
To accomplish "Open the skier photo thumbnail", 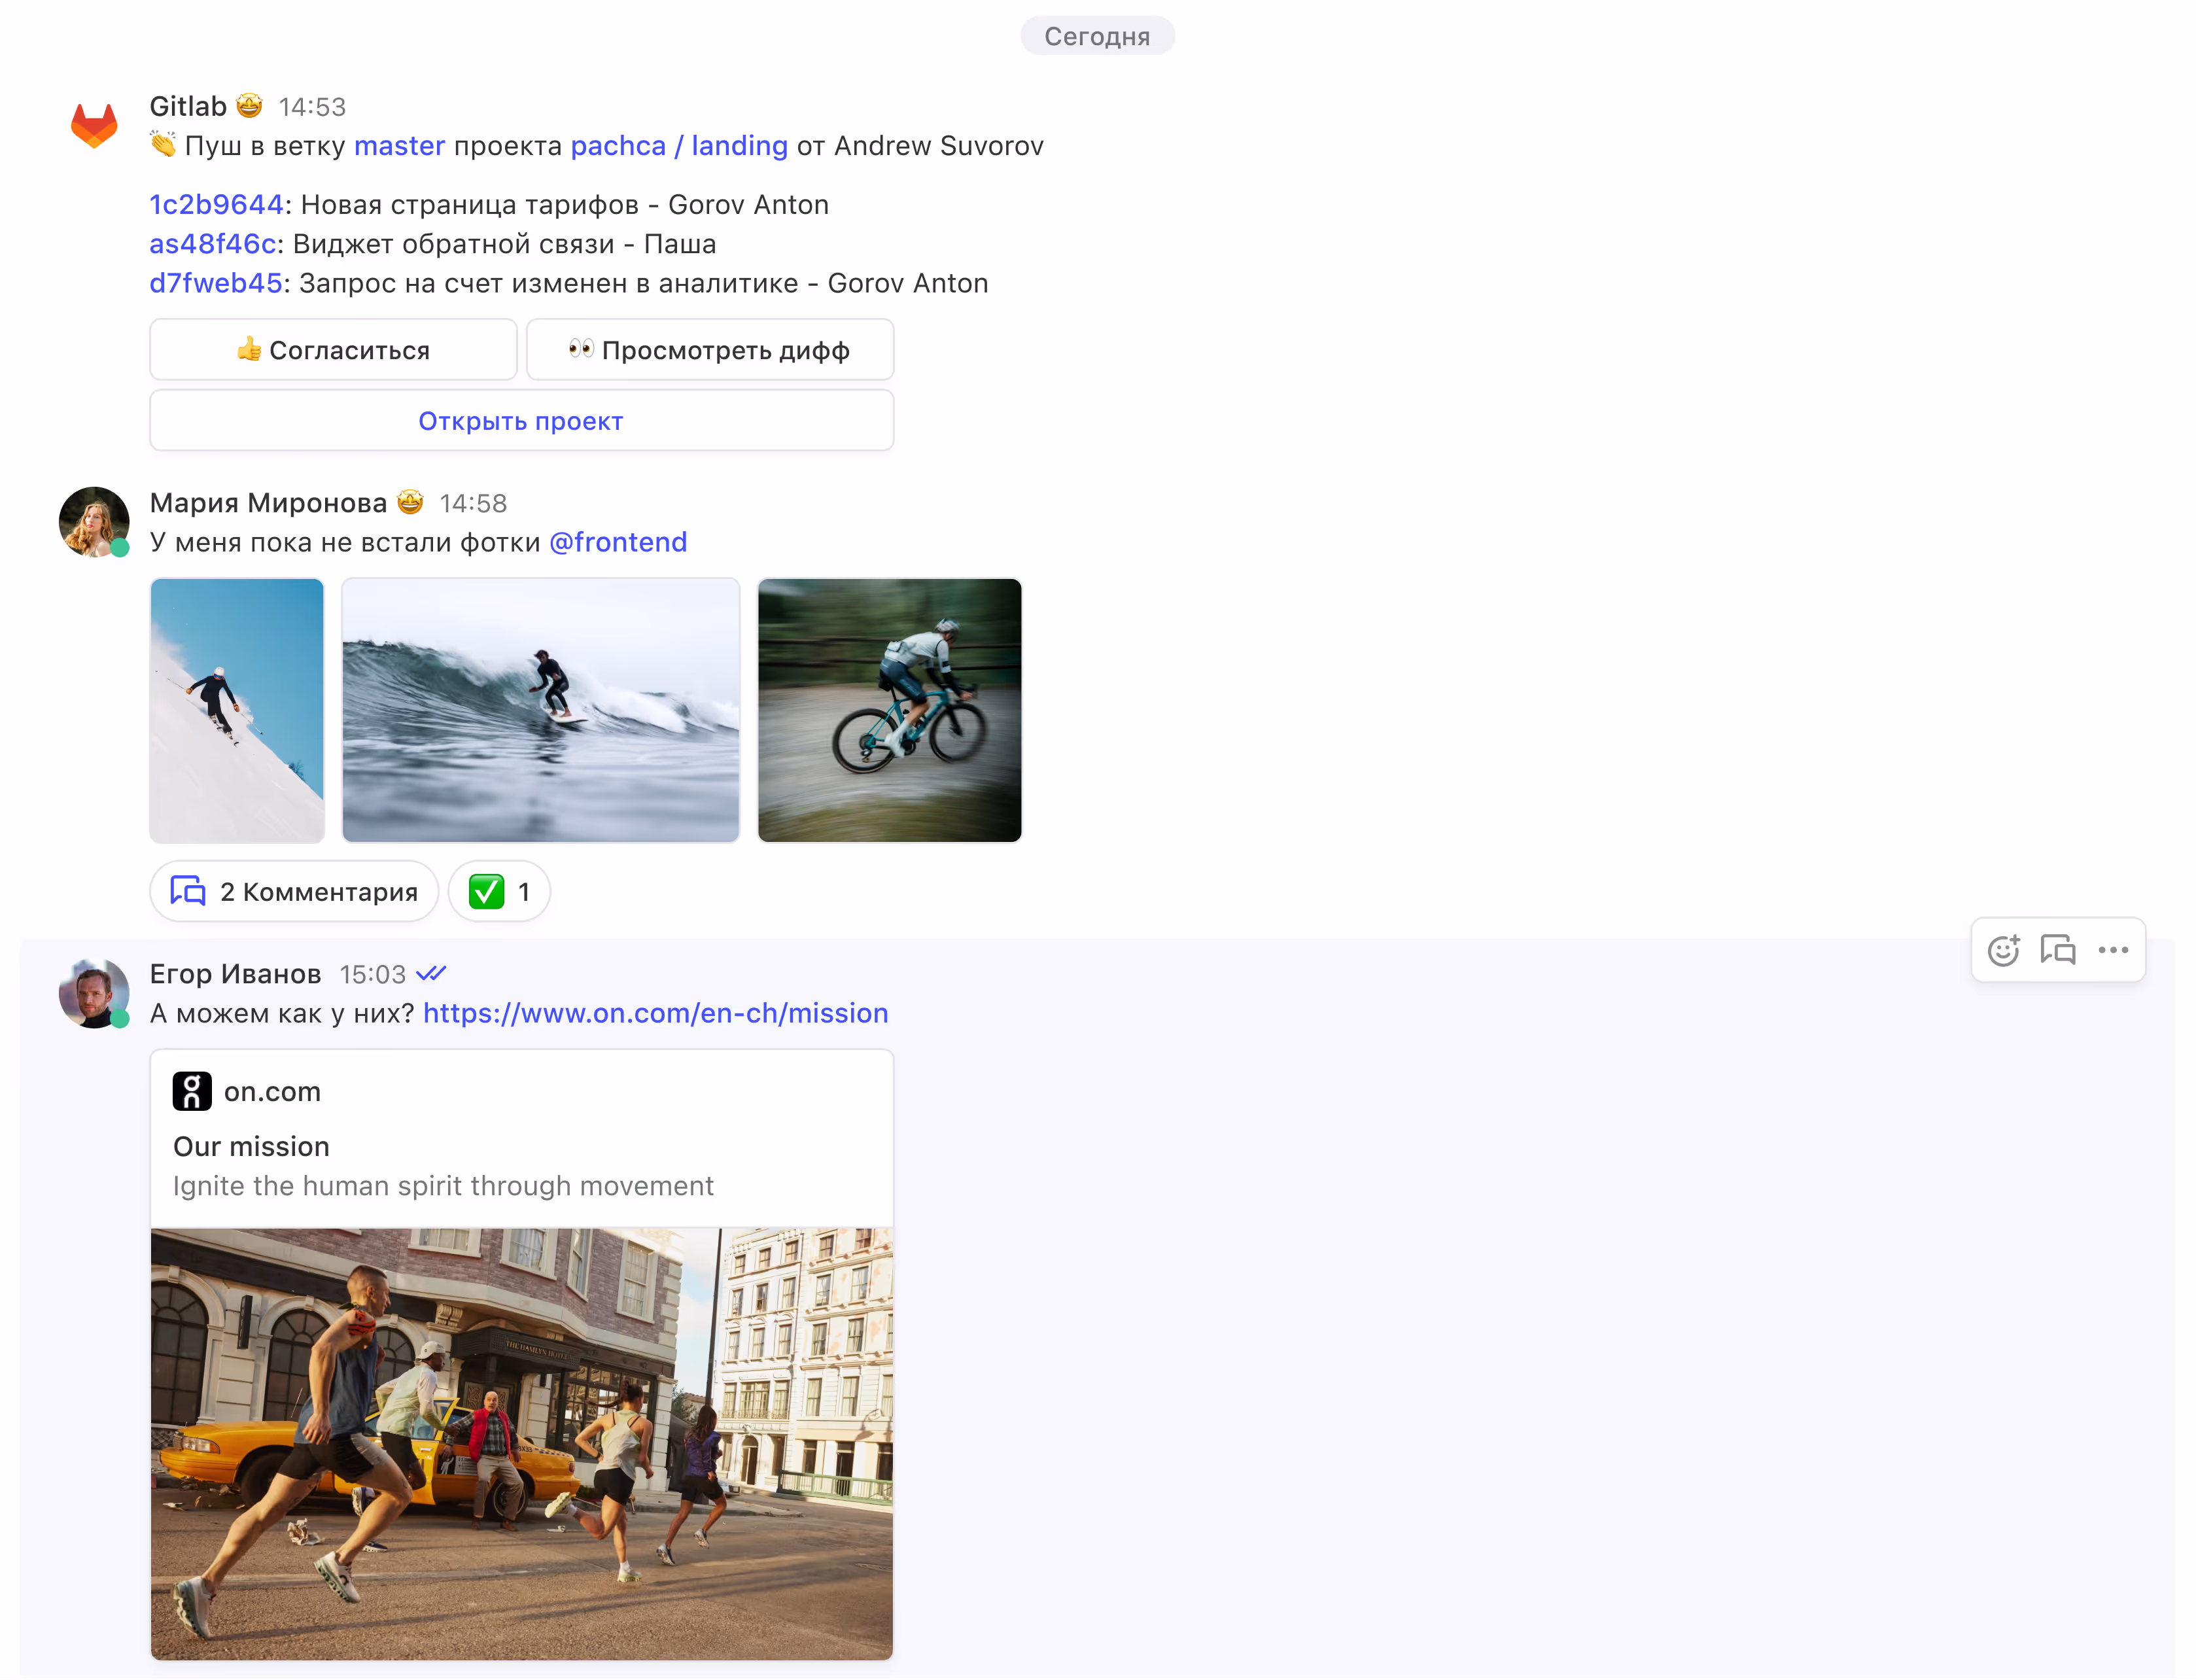I will point(237,710).
